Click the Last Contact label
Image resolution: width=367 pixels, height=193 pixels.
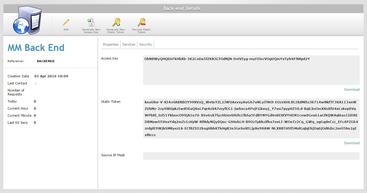17,83
